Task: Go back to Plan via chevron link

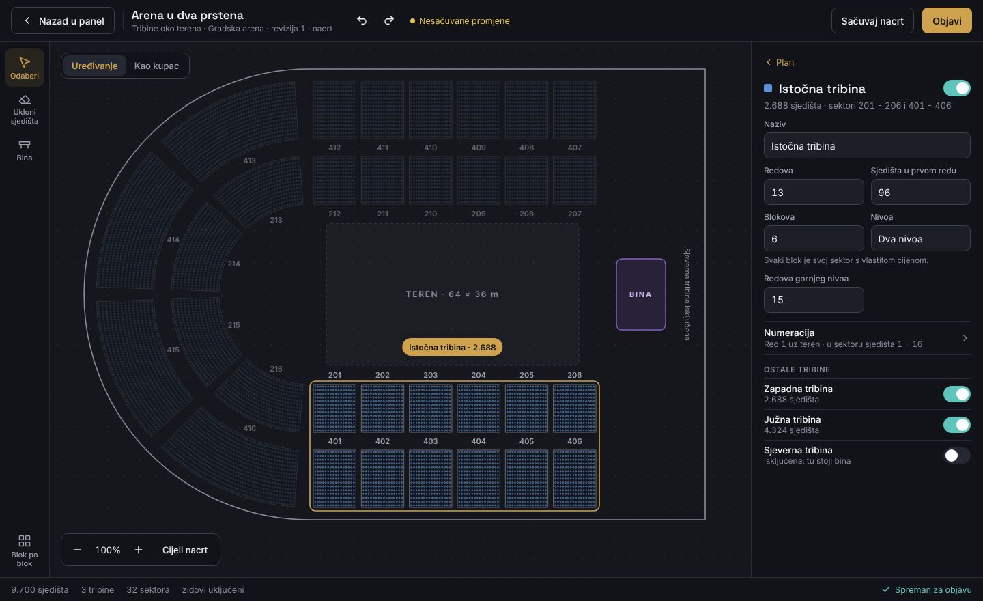Action: coord(780,62)
